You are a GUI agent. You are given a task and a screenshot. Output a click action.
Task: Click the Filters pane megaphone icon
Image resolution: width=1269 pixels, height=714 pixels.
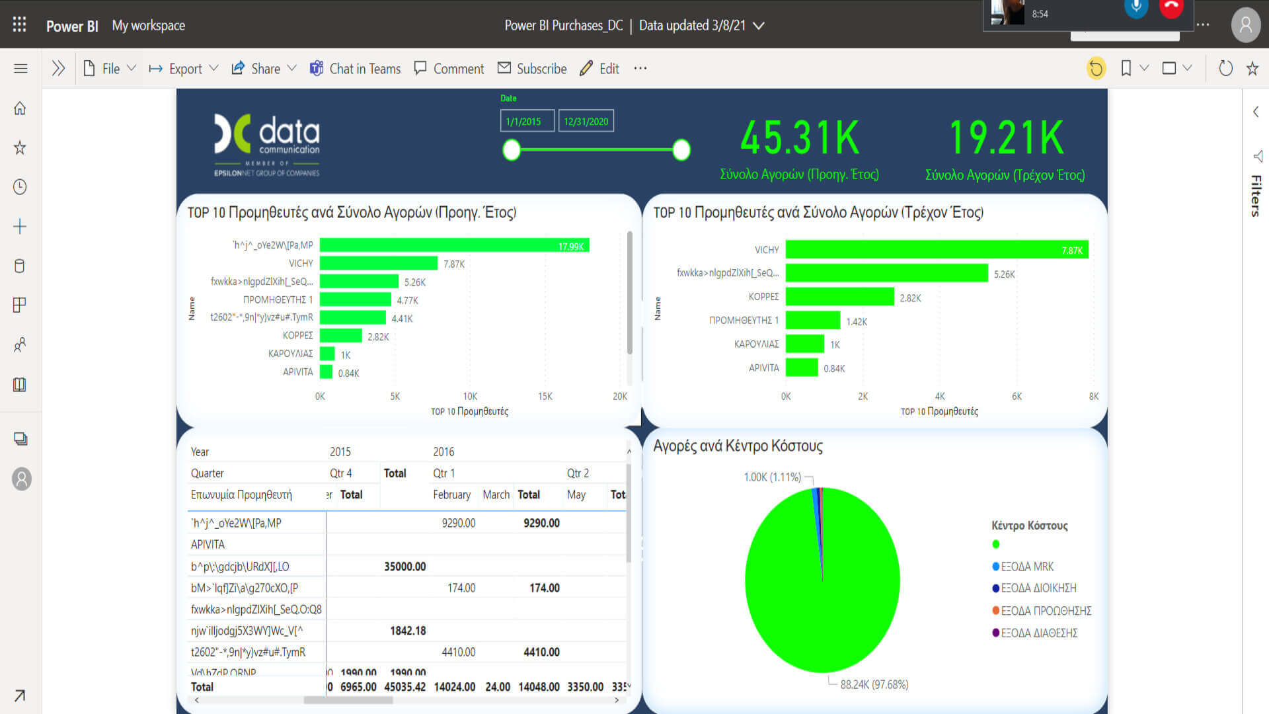[x=1257, y=156]
